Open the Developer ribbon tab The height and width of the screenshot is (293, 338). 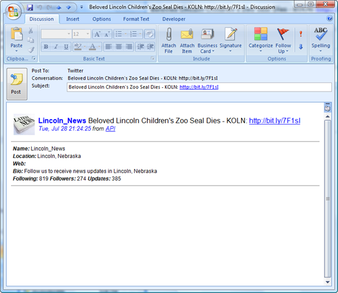point(174,19)
